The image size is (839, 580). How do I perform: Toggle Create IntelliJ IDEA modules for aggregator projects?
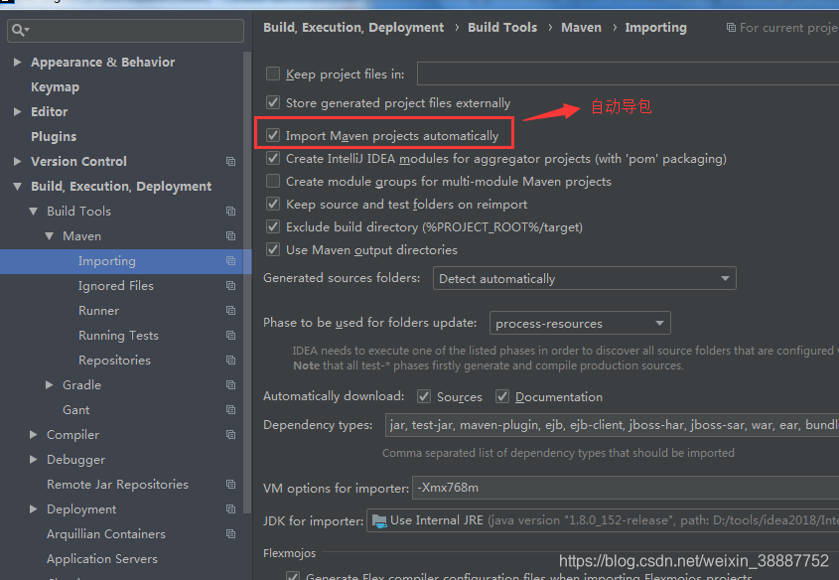click(x=273, y=158)
